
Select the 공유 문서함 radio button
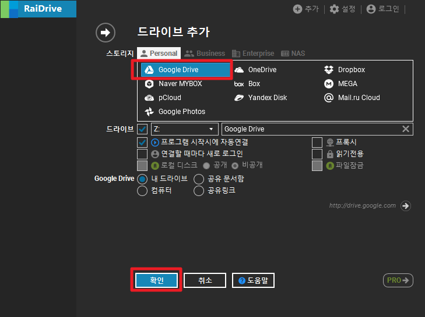coord(199,179)
